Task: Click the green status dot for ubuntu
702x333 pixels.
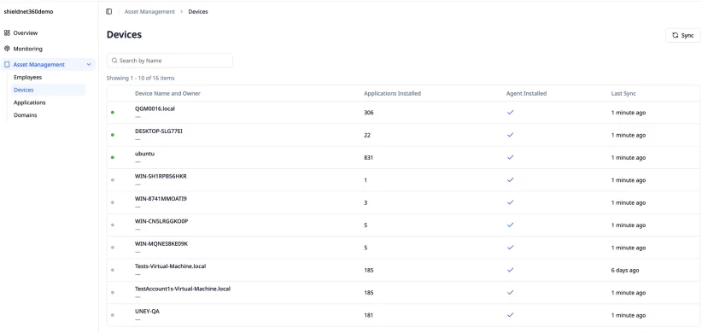Action: pyautogui.click(x=113, y=158)
